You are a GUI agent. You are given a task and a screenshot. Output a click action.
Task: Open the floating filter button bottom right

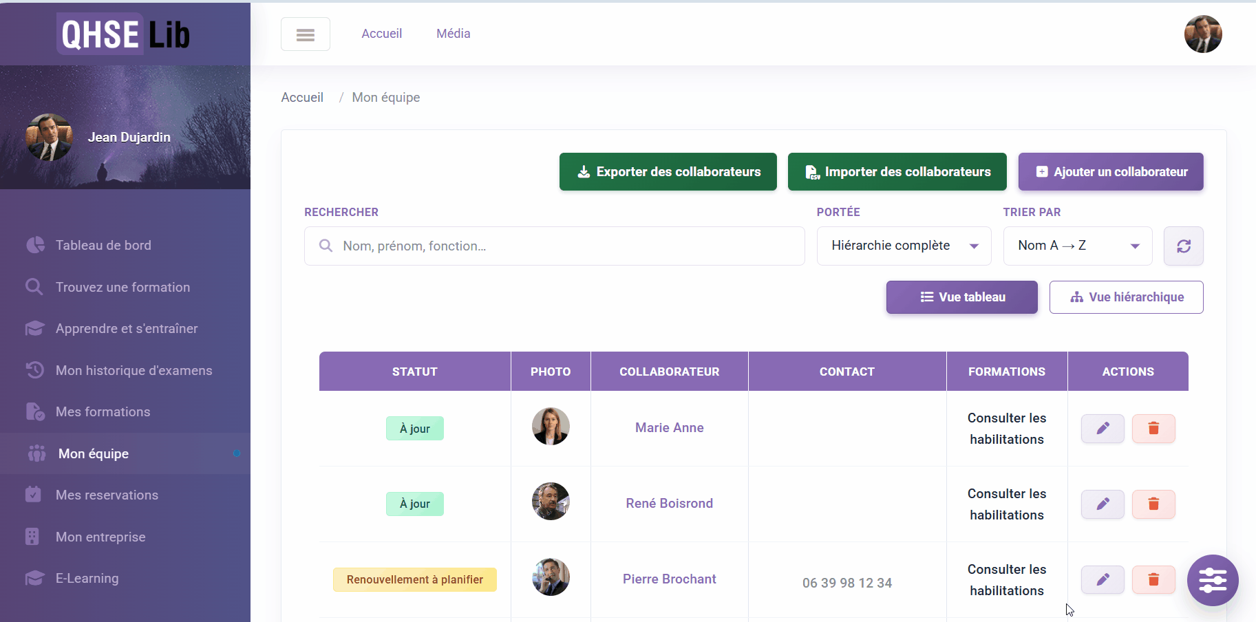pyautogui.click(x=1213, y=581)
